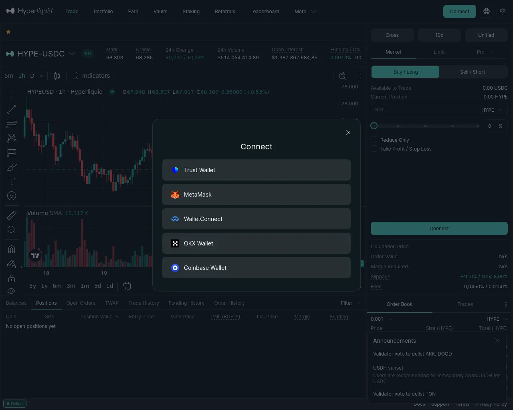
Task: Toggle stay in drawing mode pencil-lock
Action: coord(12,264)
